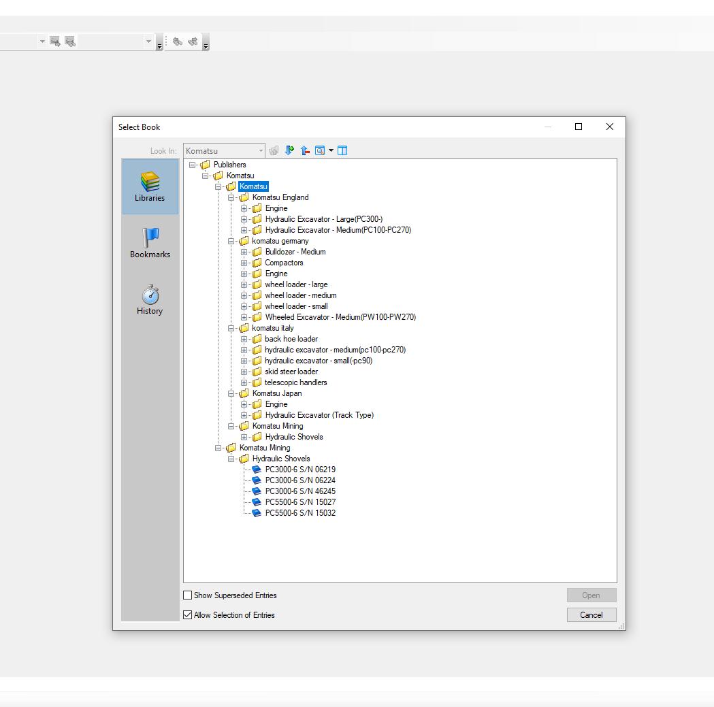Click the Cancel button
Screen dimensions: 714x707
click(591, 614)
